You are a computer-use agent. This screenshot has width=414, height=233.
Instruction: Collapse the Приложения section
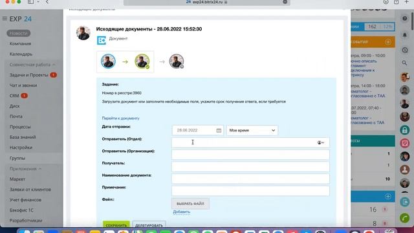click(25, 168)
